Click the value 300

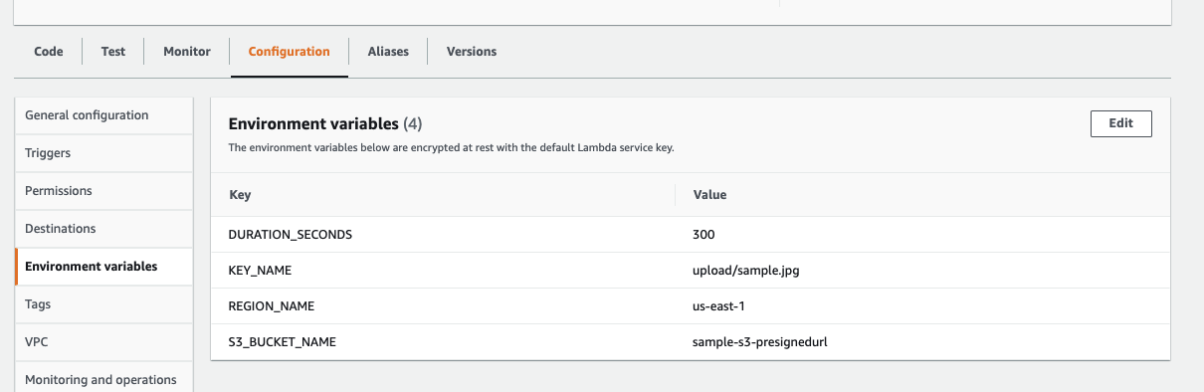point(703,235)
